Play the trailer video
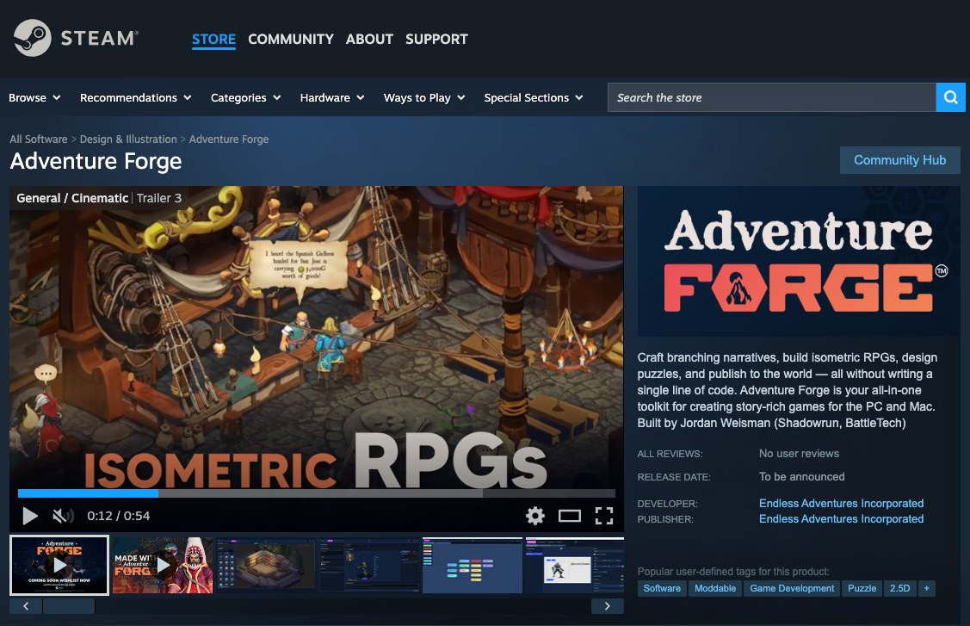 pyautogui.click(x=29, y=515)
